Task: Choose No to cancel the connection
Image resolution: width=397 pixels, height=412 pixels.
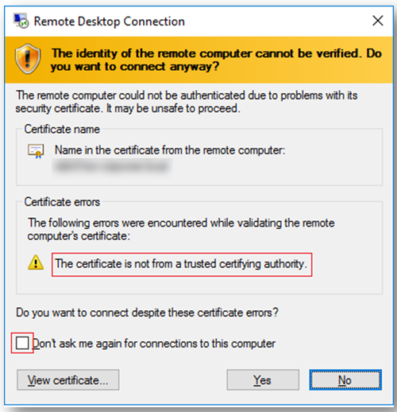Action: point(345,380)
